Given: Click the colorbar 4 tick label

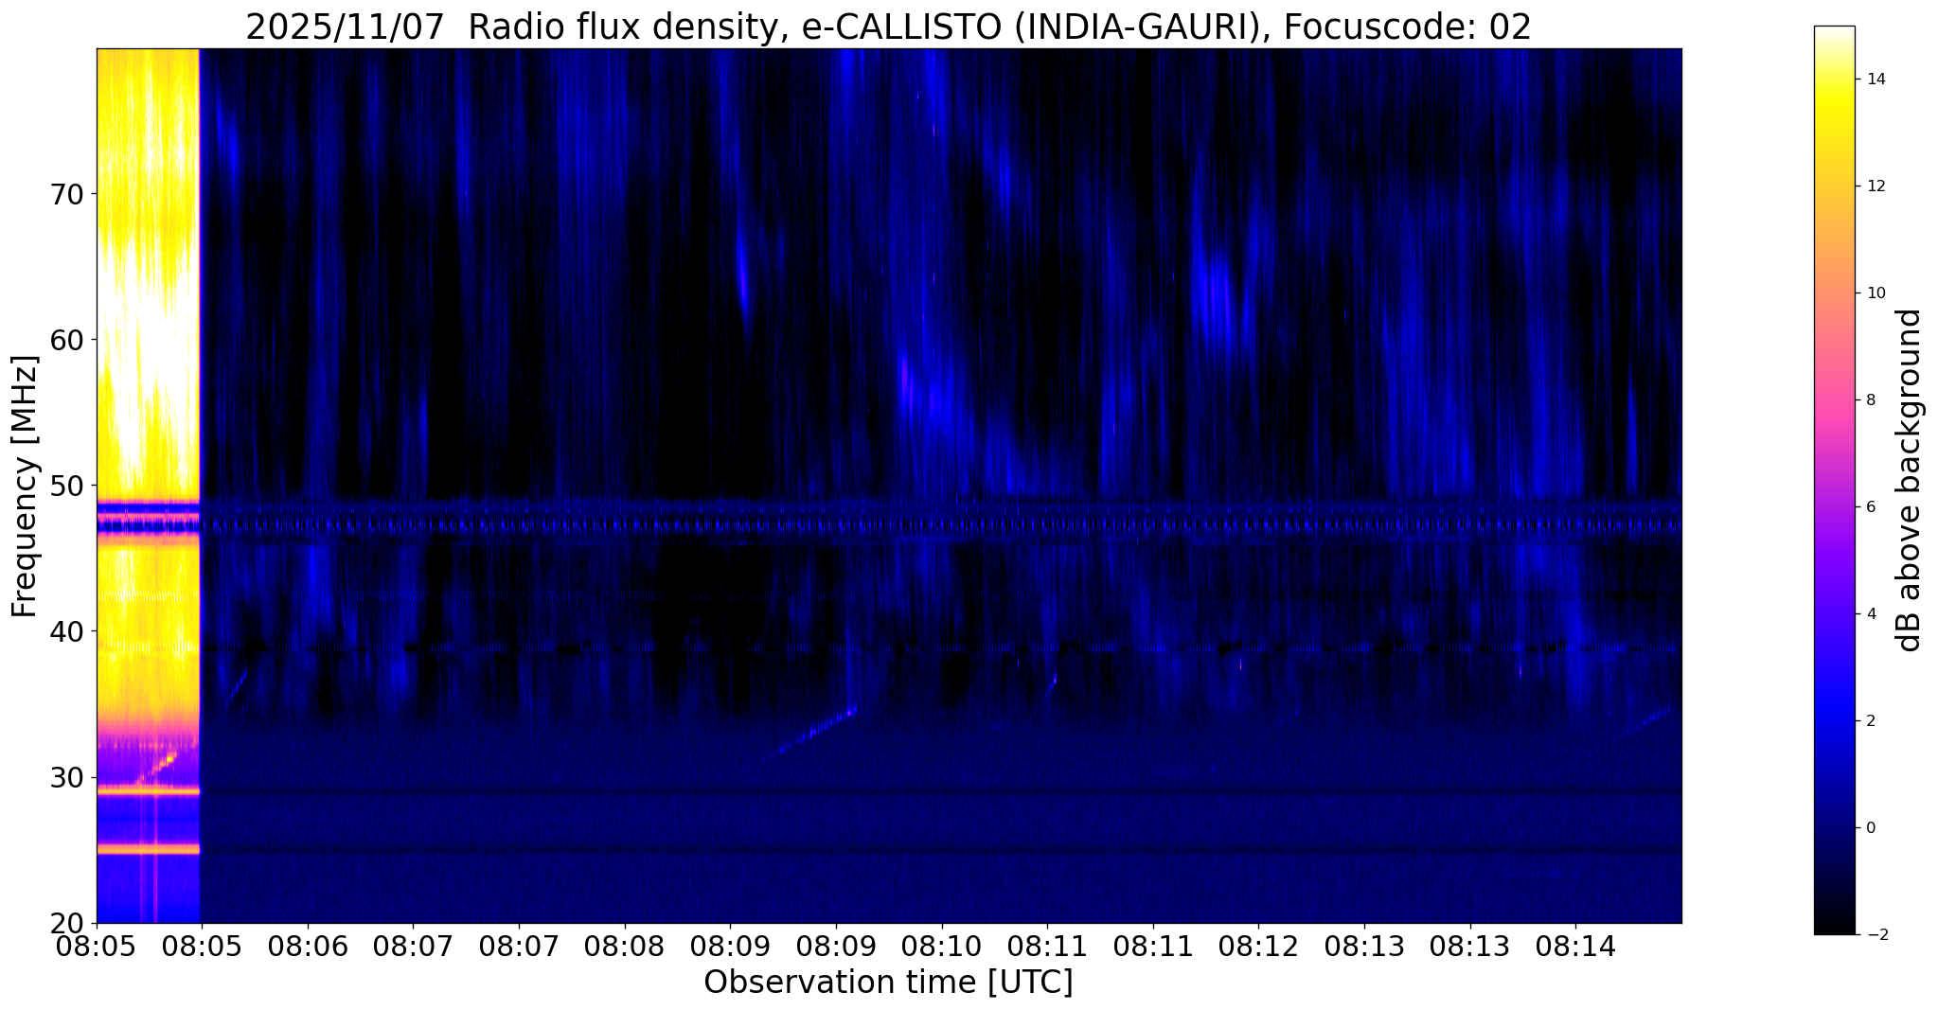Looking at the screenshot, I should point(1870,614).
